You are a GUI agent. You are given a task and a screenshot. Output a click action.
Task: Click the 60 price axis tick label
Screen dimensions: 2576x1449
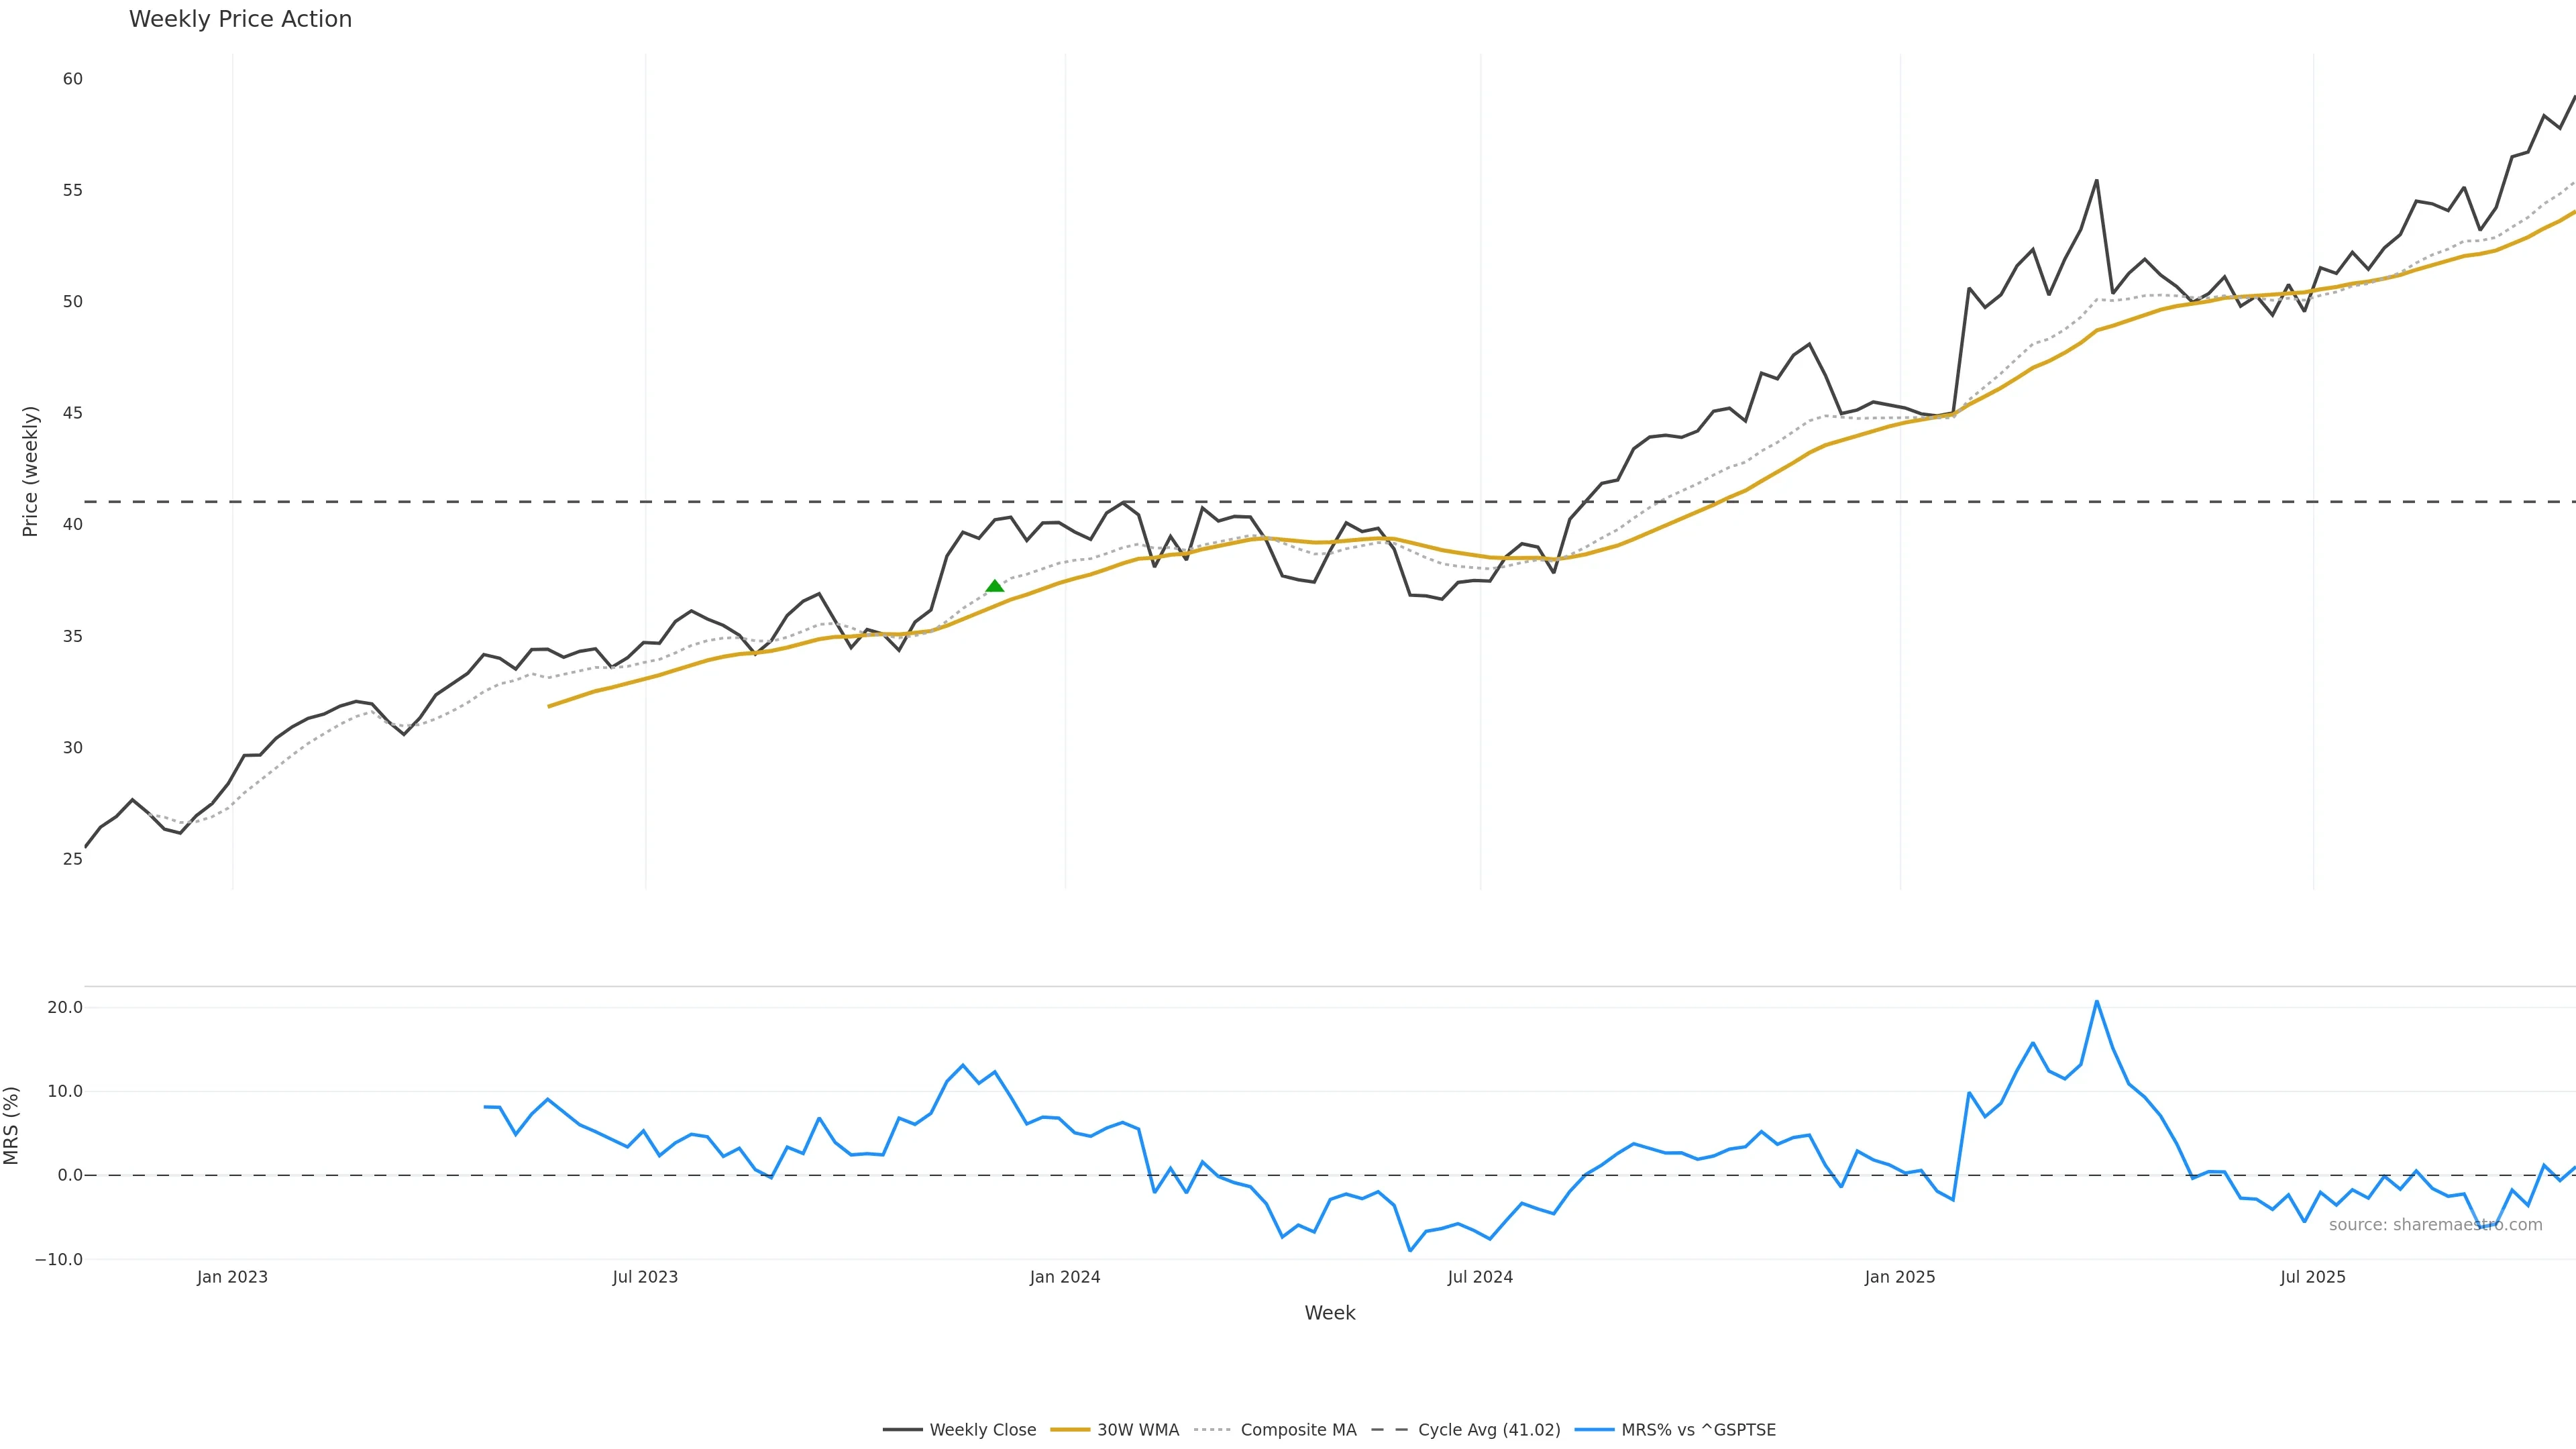point(73,79)
